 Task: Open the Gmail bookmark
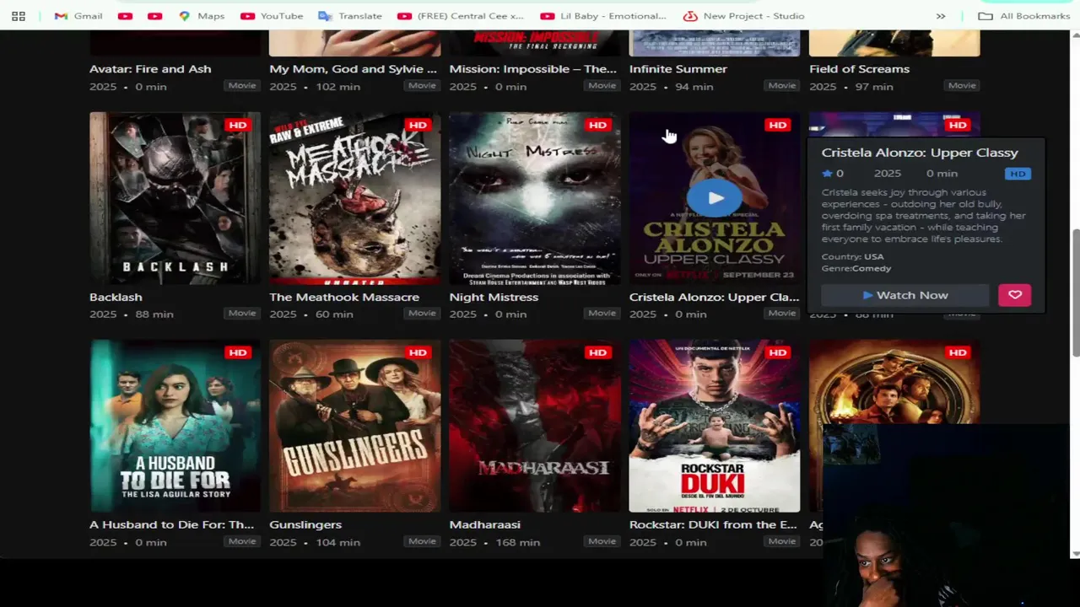coord(78,16)
